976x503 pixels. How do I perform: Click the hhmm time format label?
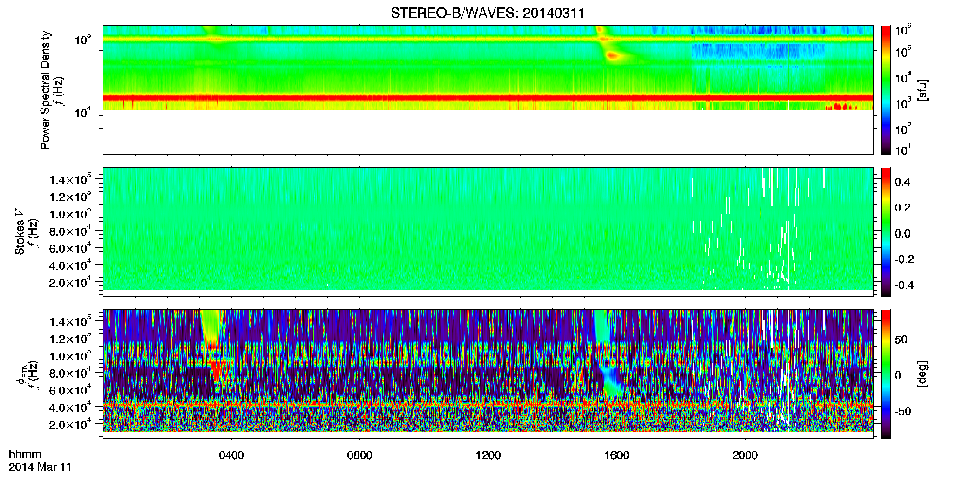pos(25,455)
